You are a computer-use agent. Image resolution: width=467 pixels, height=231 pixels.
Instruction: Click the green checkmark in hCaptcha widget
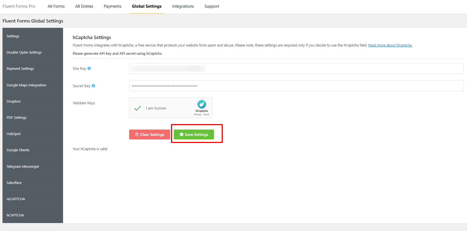click(138, 108)
